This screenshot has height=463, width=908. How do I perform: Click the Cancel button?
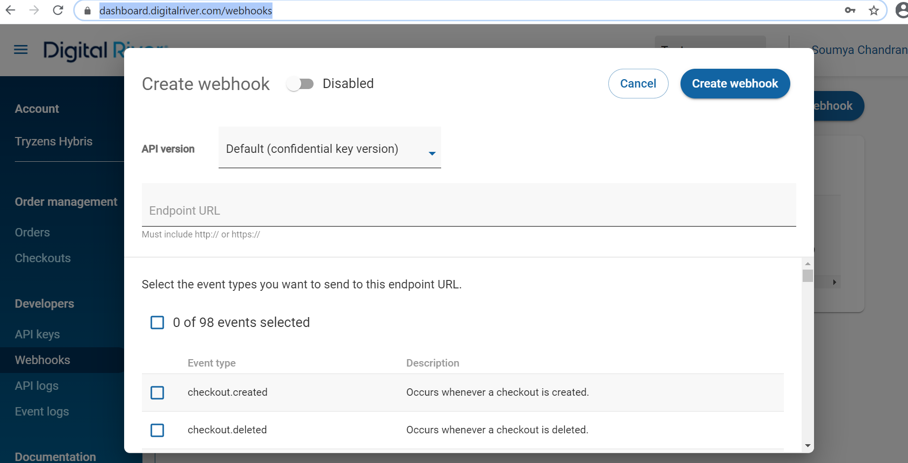coord(638,84)
